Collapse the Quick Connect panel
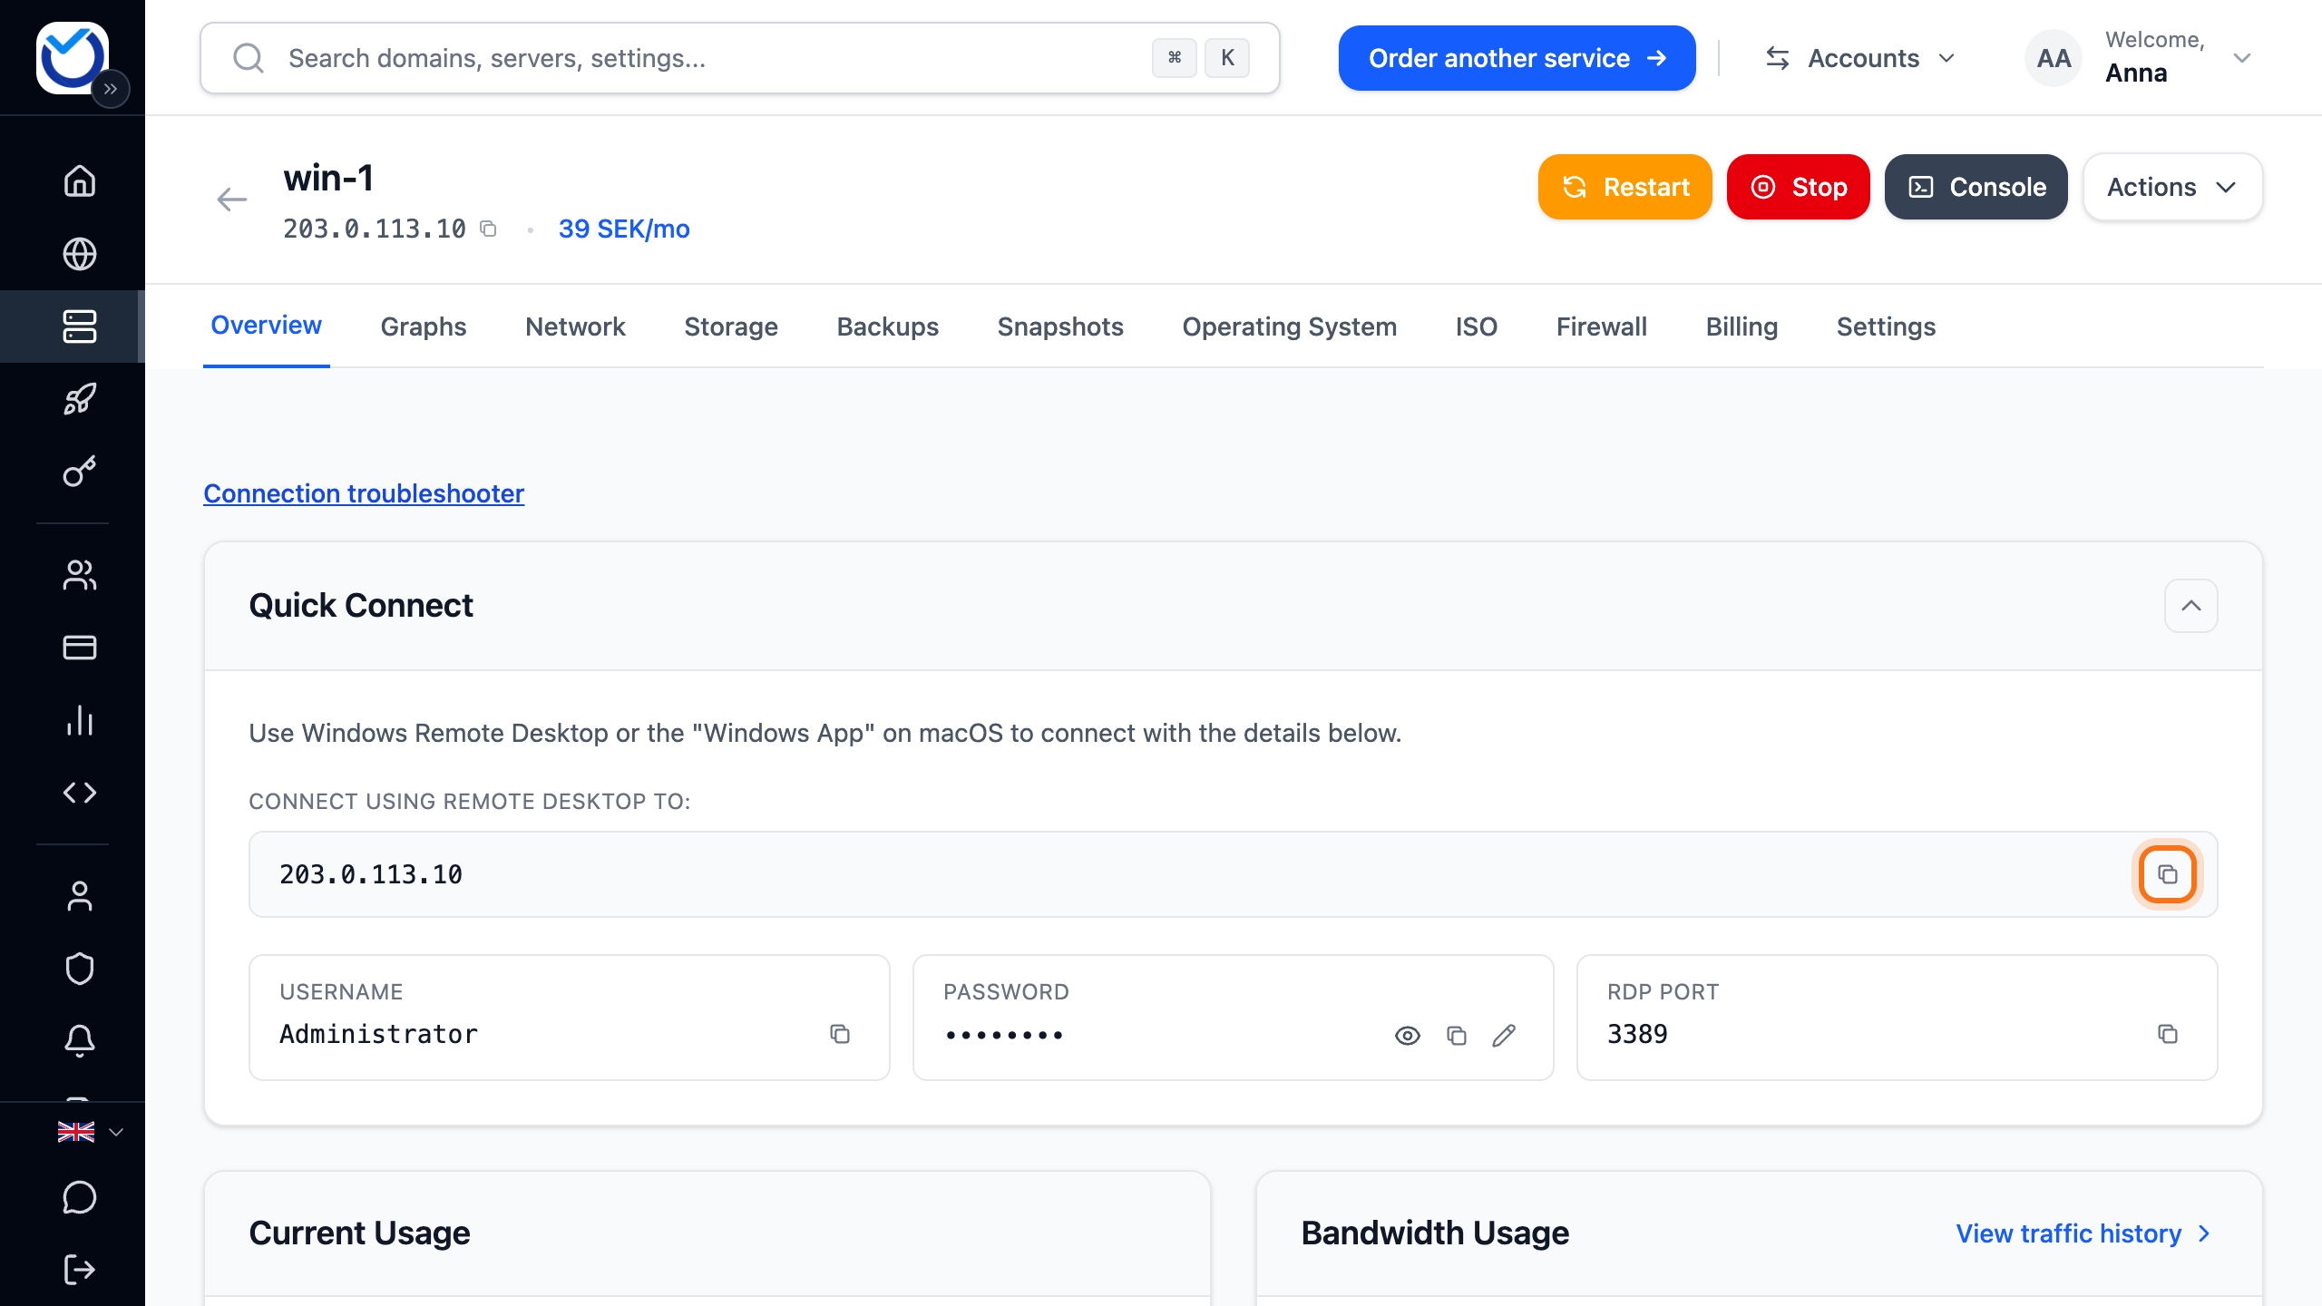 click(x=2191, y=606)
